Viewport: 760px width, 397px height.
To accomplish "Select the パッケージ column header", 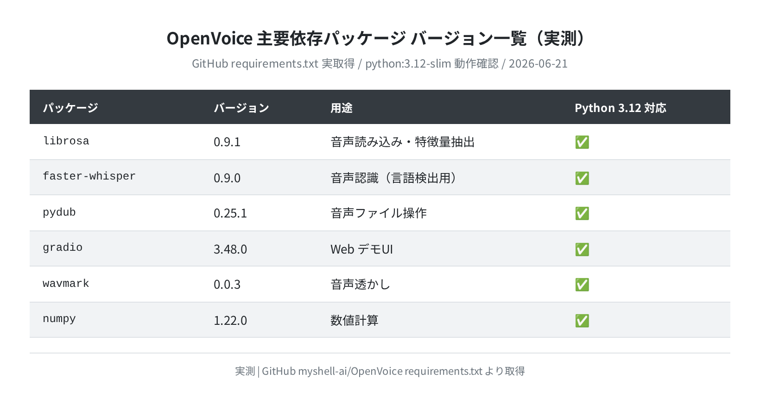I will 70,108.
